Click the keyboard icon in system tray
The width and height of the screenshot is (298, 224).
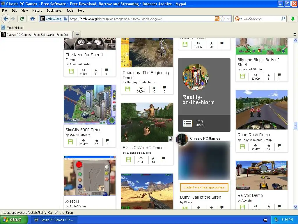265,220
